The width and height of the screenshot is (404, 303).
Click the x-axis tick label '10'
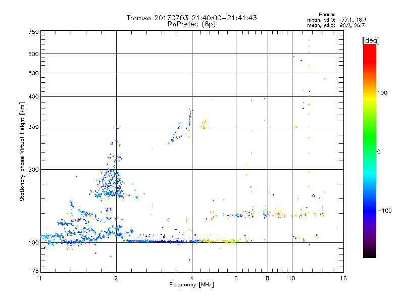[x=292, y=278]
